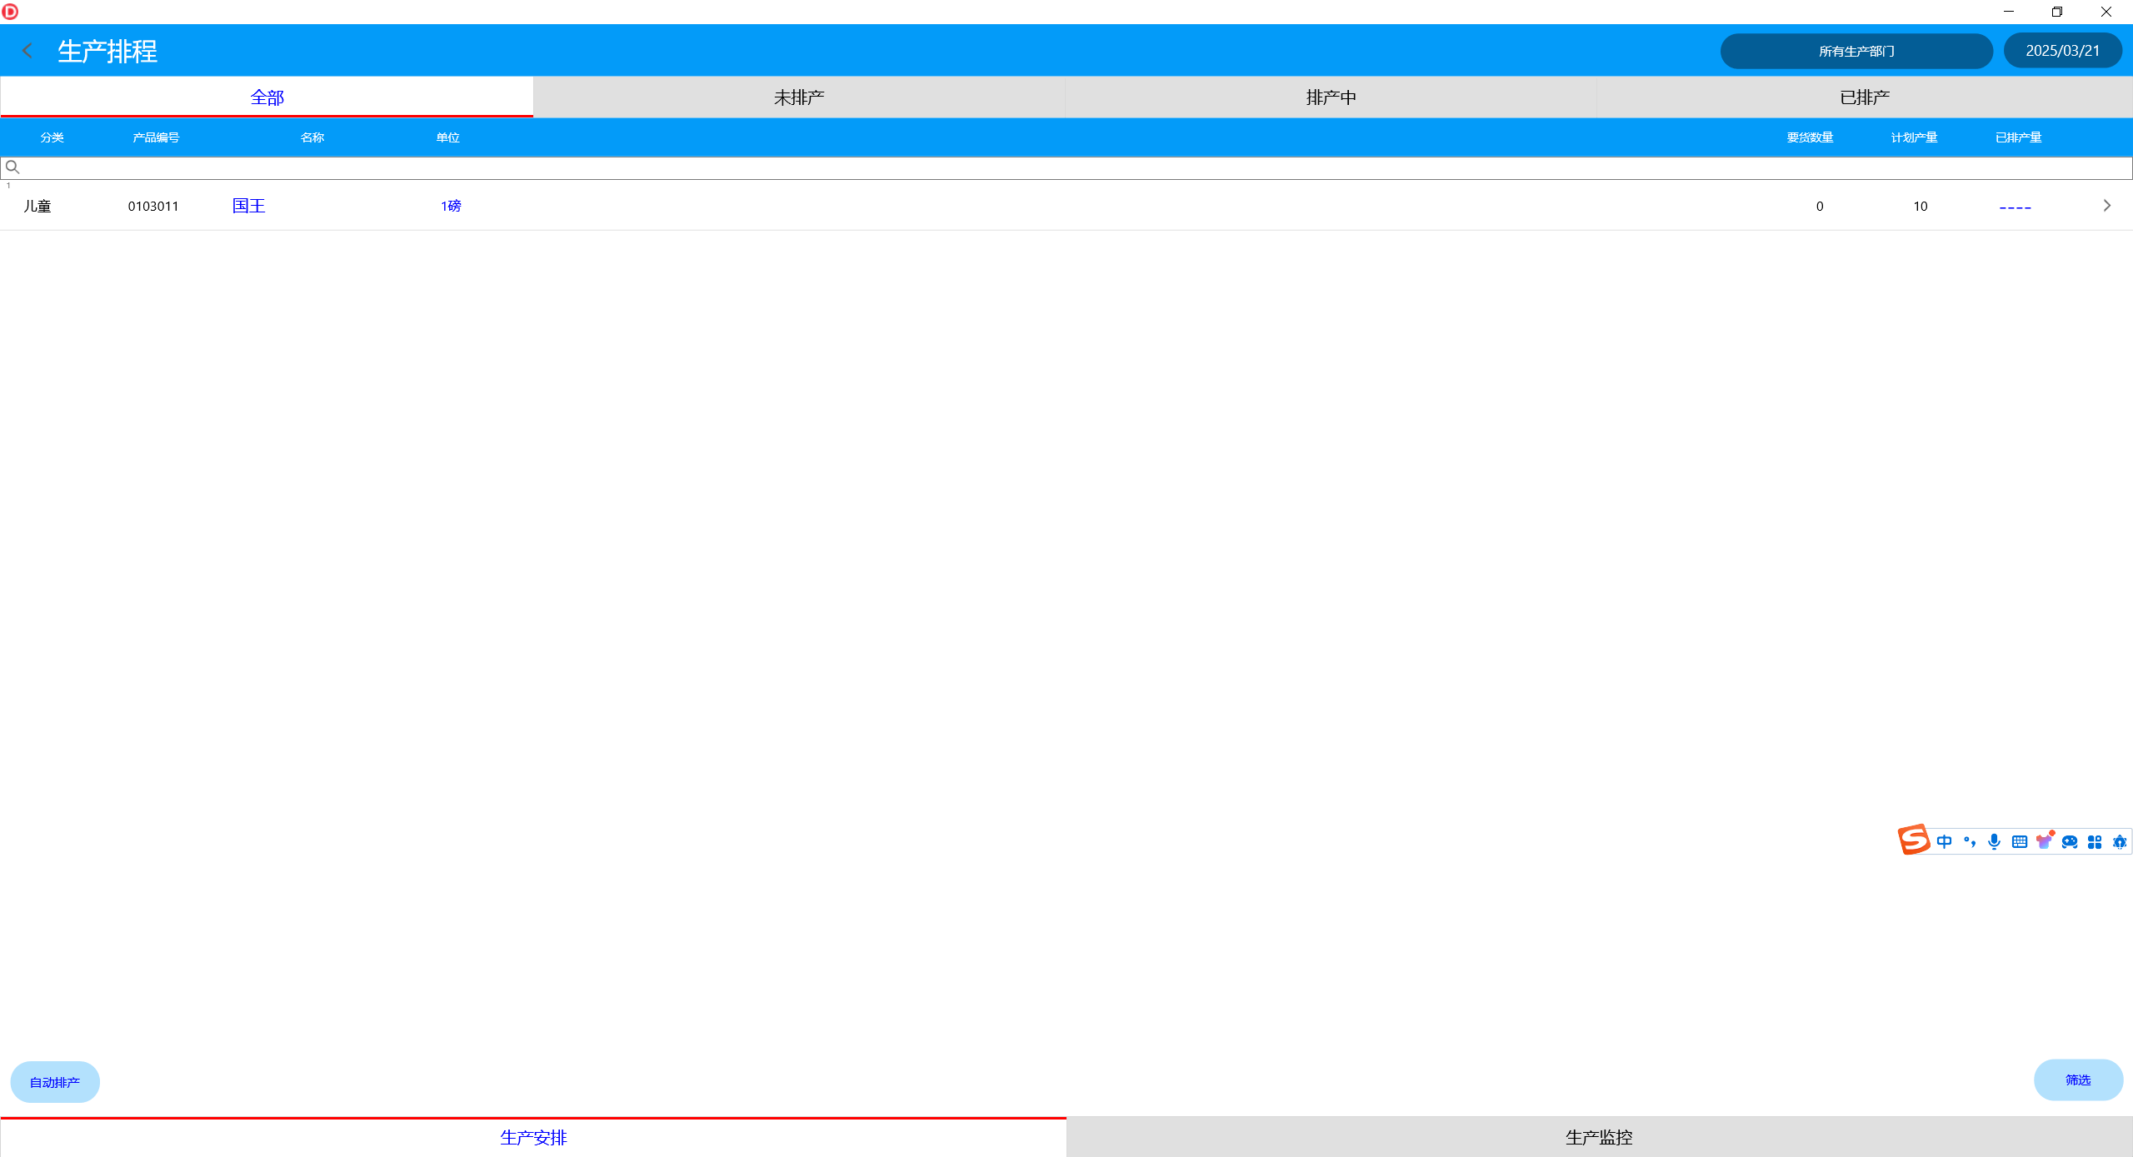Image resolution: width=2133 pixels, height=1157 pixels.
Task: Select the 已排产 tab
Action: [1864, 97]
